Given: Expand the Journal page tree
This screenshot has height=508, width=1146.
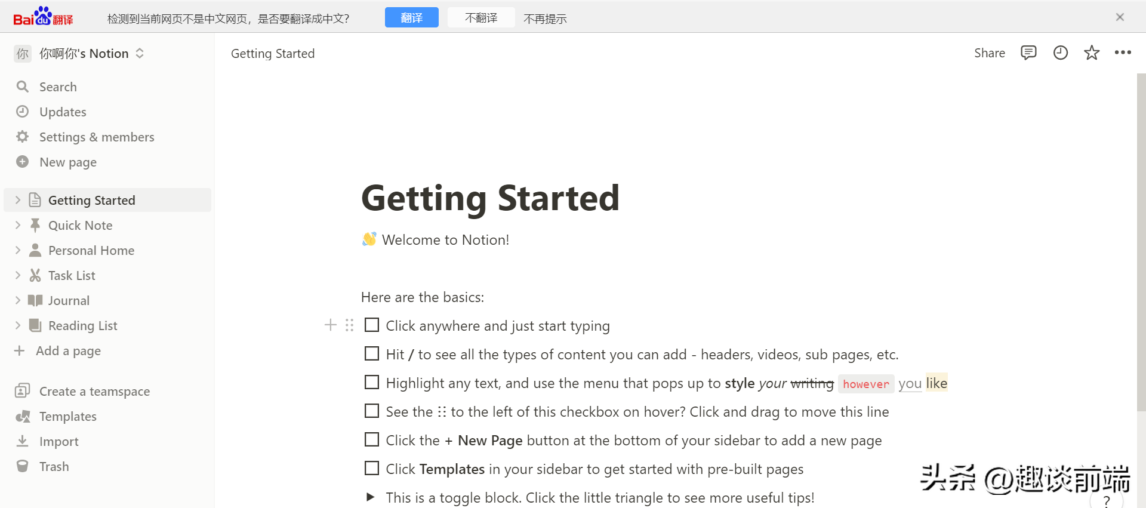Looking at the screenshot, I should pos(17,300).
